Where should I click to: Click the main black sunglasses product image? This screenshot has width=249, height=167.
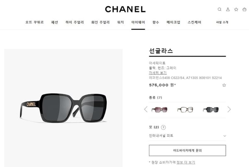click(63, 108)
